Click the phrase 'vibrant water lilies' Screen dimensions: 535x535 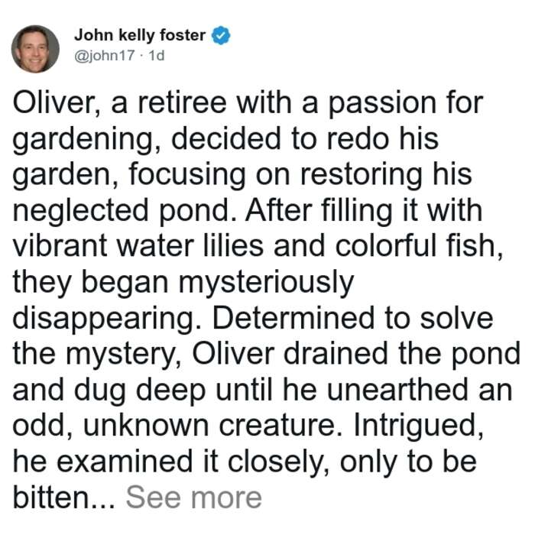click(x=138, y=246)
